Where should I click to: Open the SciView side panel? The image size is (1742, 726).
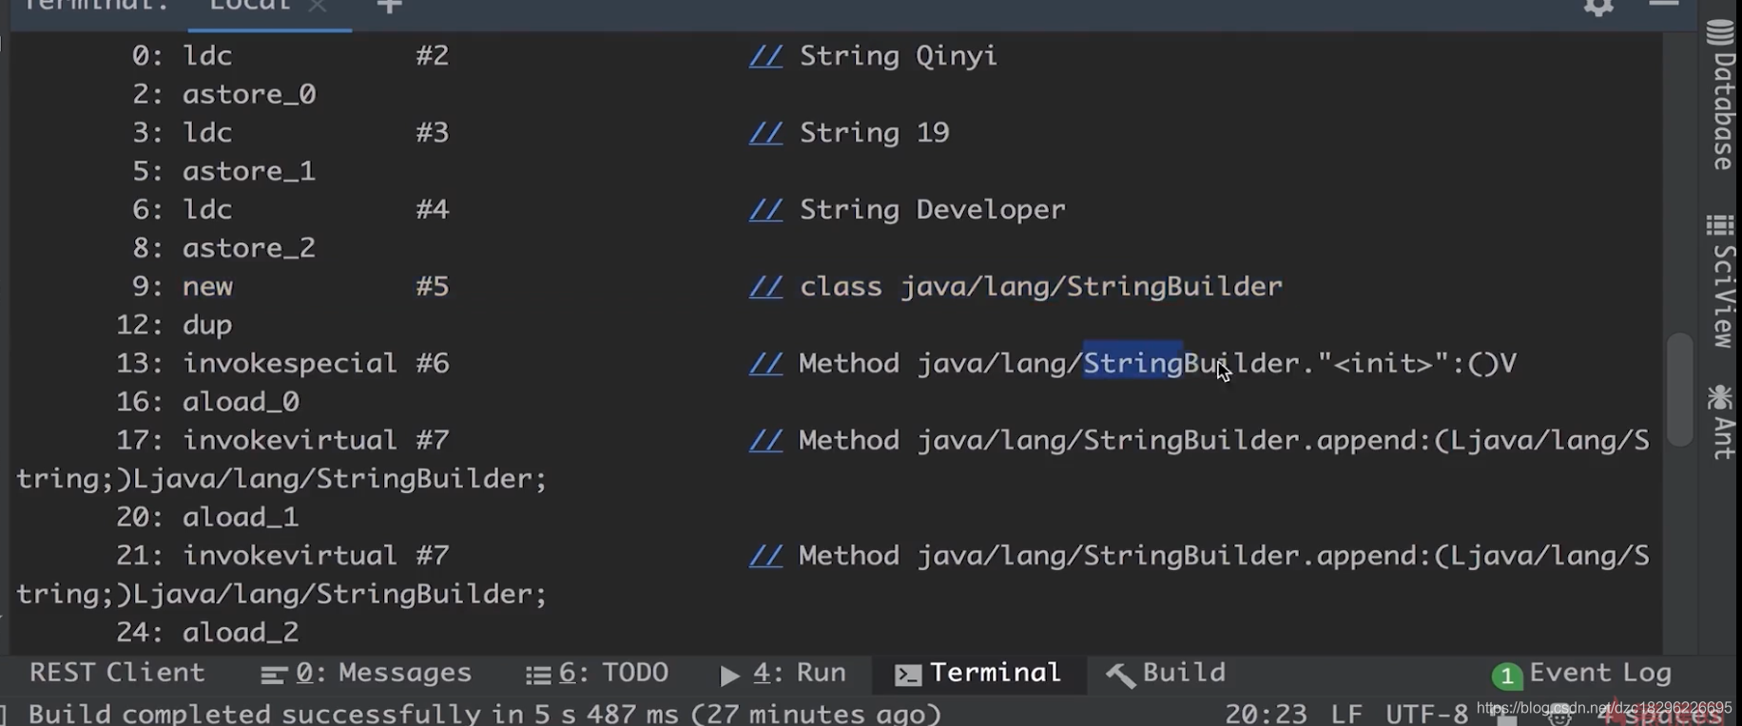[1723, 281]
